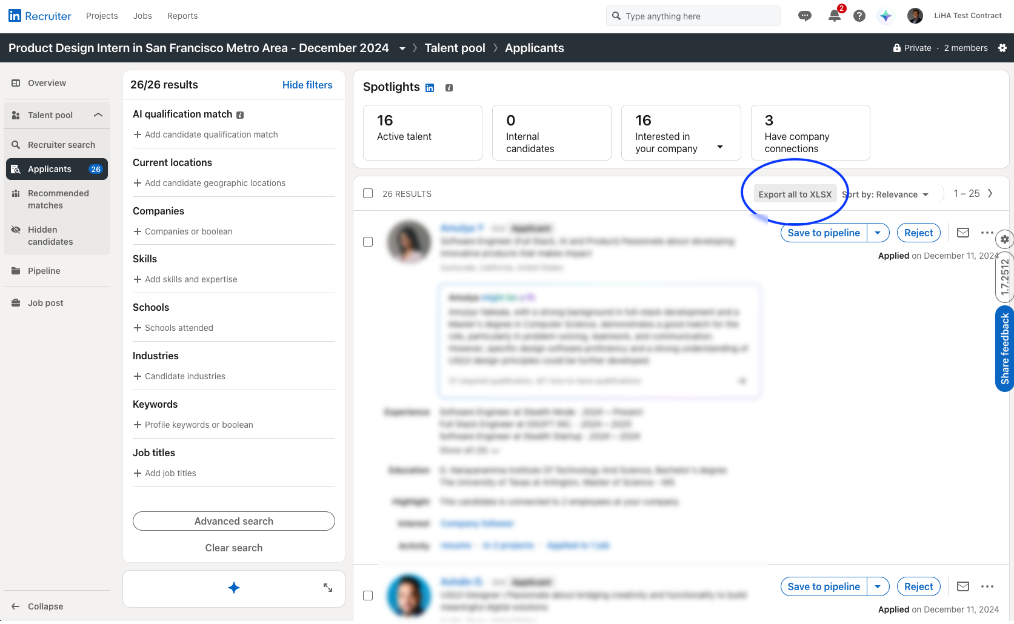
Task: Open notifications bell icon
Action: click(835, 16)
